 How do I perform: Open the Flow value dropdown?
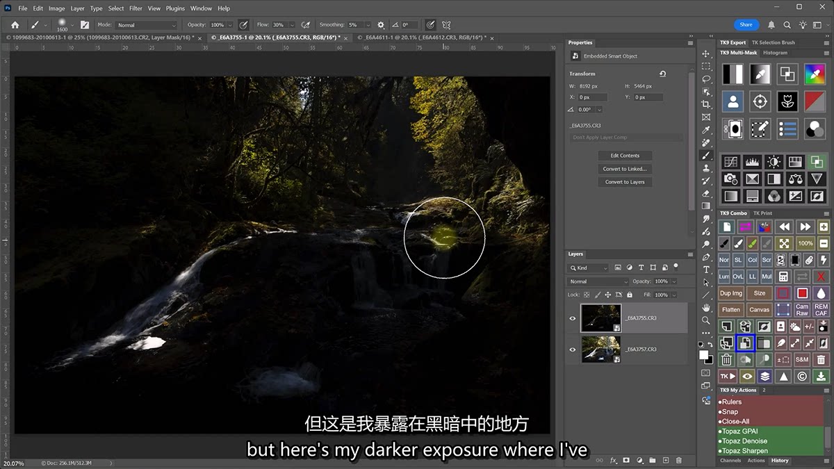(x=293, y=25)
